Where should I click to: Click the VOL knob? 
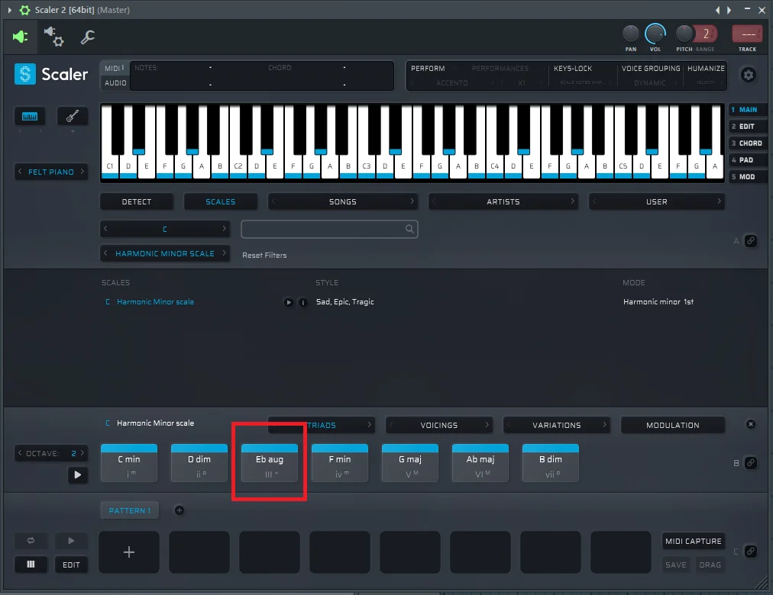coord(655,34)
